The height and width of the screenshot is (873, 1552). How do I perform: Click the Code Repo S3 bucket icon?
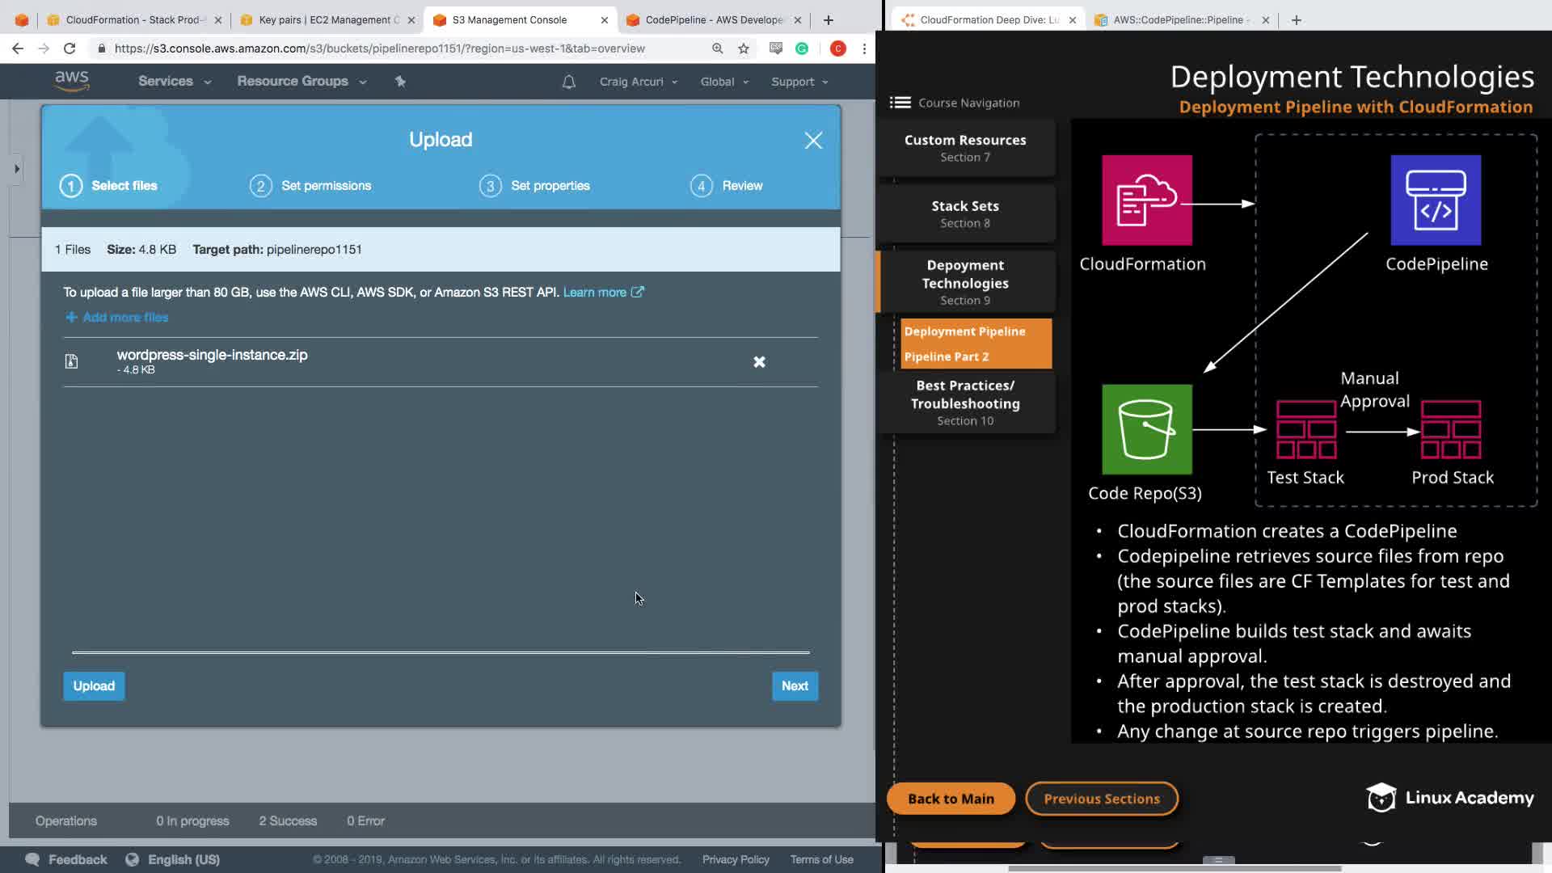(x=1146, y=429)
